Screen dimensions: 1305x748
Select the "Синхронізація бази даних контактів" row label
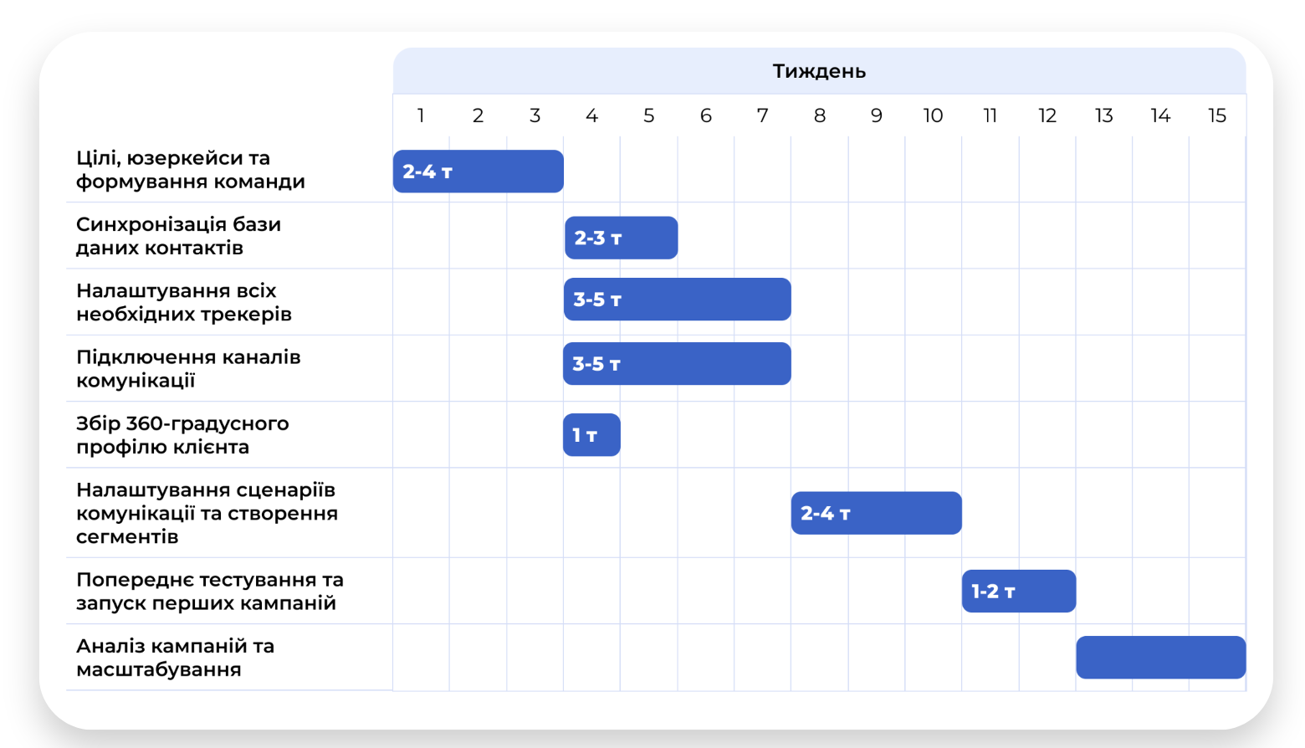pyautogui.click(x=178, y=236)
